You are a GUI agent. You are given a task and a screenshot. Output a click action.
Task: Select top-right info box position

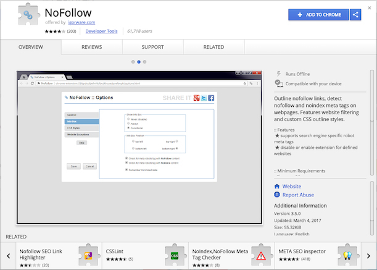click(176, 141)
